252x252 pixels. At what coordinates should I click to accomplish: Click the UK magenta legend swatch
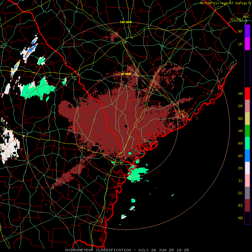coord(247,44)
